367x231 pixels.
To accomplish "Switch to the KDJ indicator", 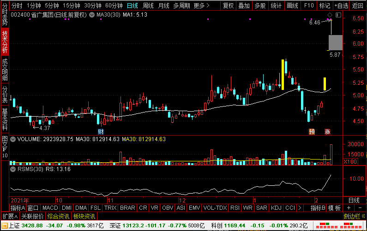I will (276, 208).
